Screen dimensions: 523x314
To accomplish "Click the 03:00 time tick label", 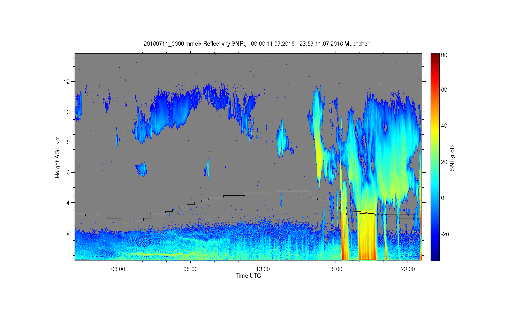I will [x=118, y=269].
